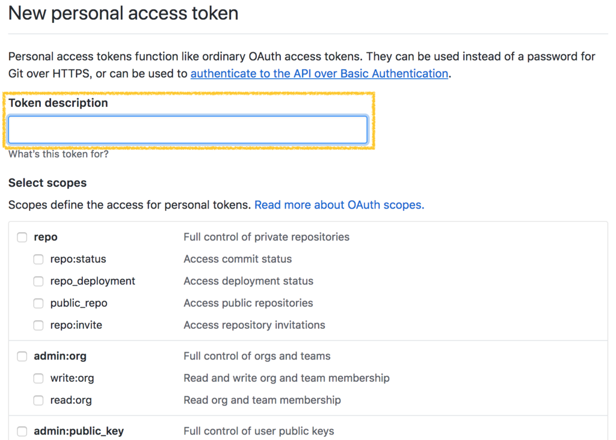Click 'Read and write org and team membership' text

[286, 378]
